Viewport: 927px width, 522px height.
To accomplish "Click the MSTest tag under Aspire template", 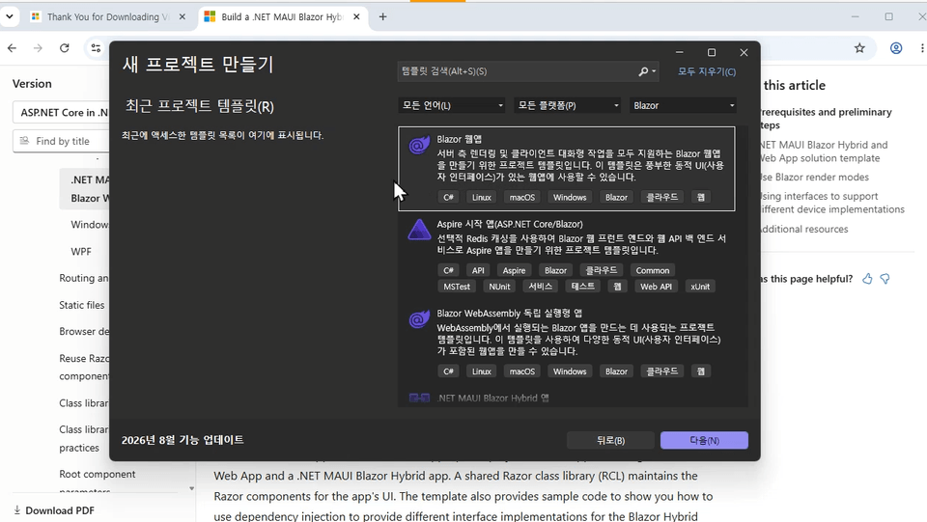I will coord(457,287).
